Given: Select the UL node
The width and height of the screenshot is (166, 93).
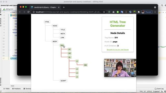Looking at the screenshot, I should click(x=70, y=57).
